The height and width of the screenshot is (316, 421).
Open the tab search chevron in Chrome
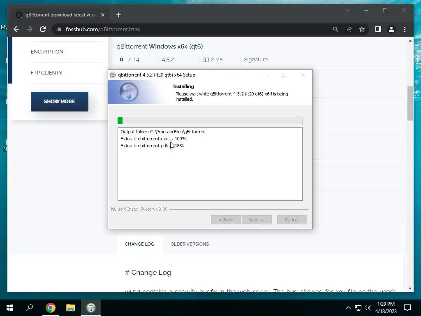(347, 10)
